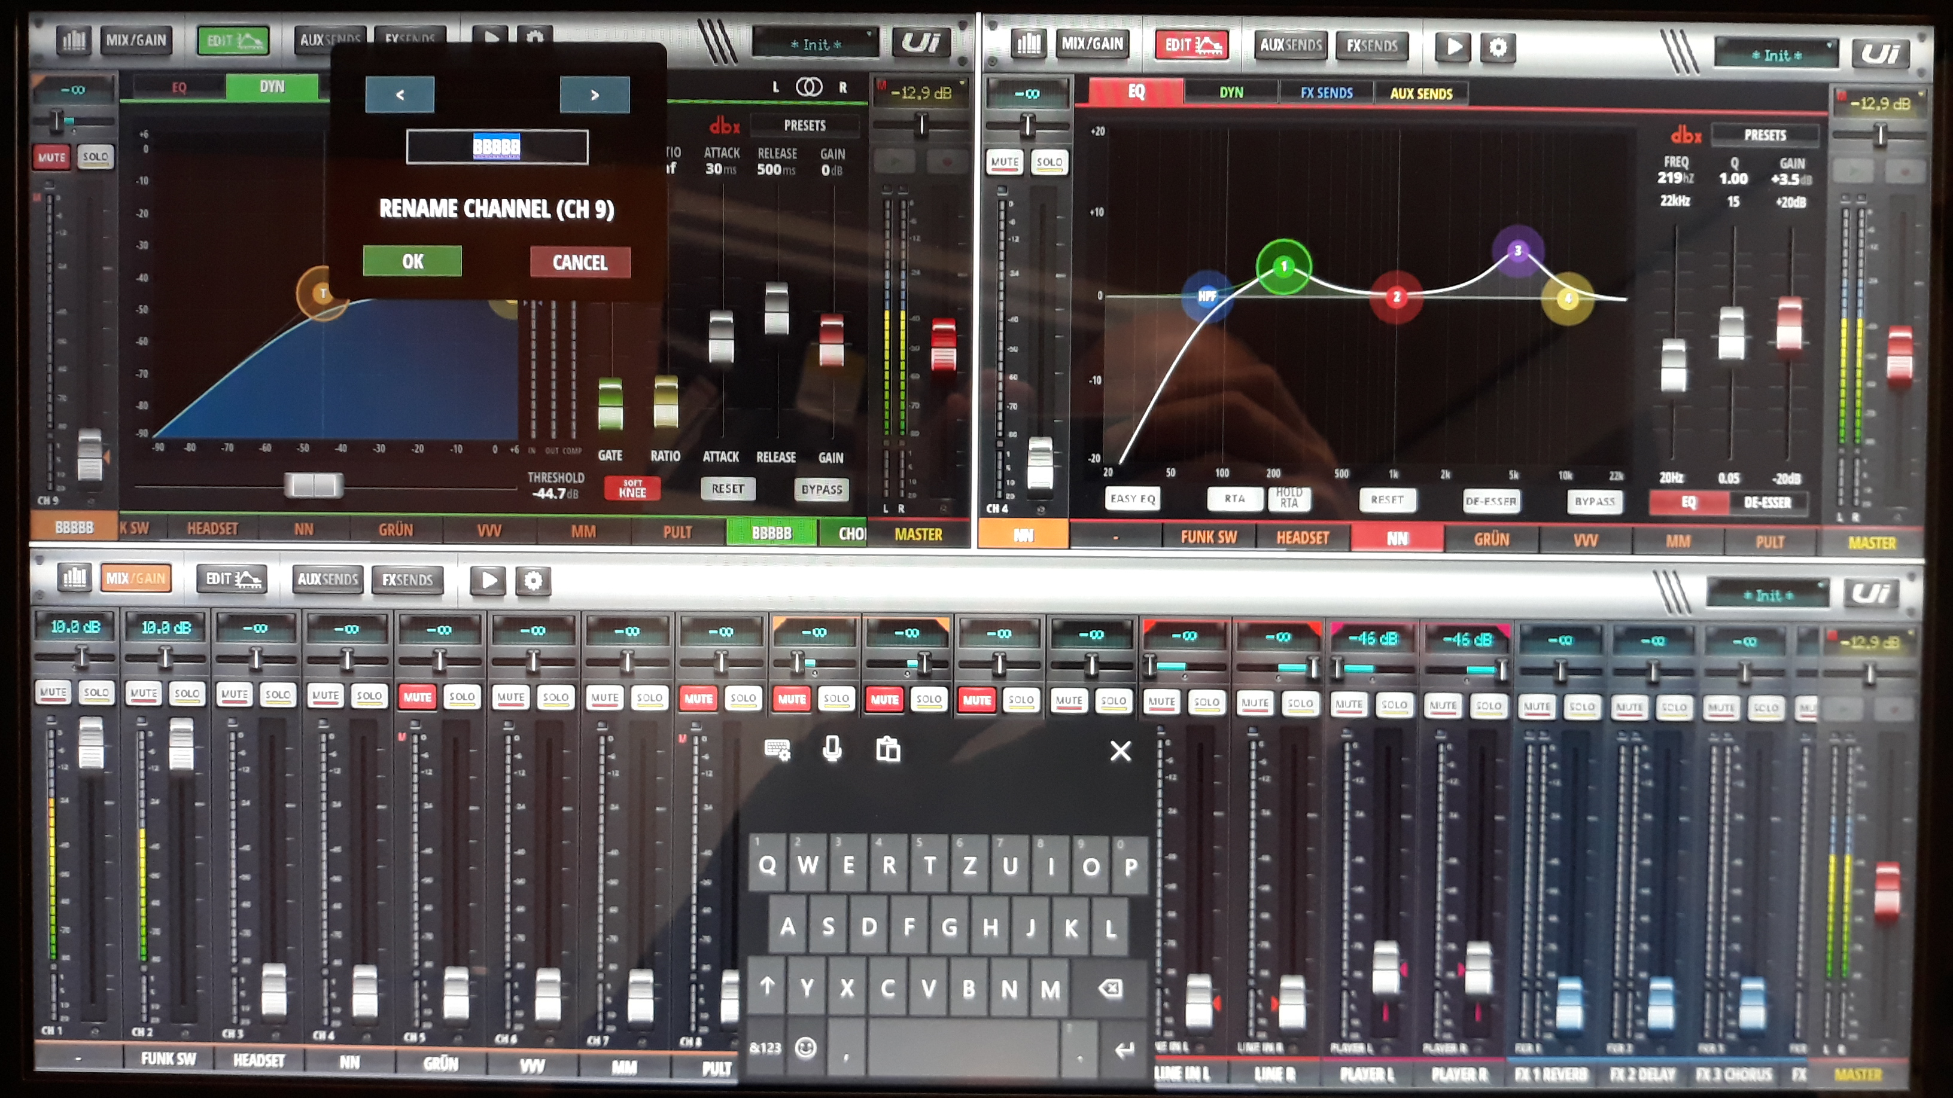Open the settings gear in the bottom mixer toolbar
Screen dimensions: 1953x1098
pyautogui.click(x=533, y=581)
